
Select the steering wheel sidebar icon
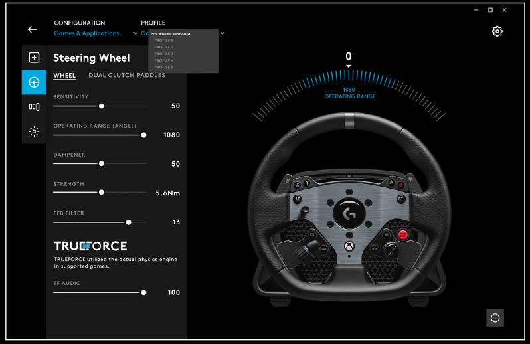click(34, 82)
